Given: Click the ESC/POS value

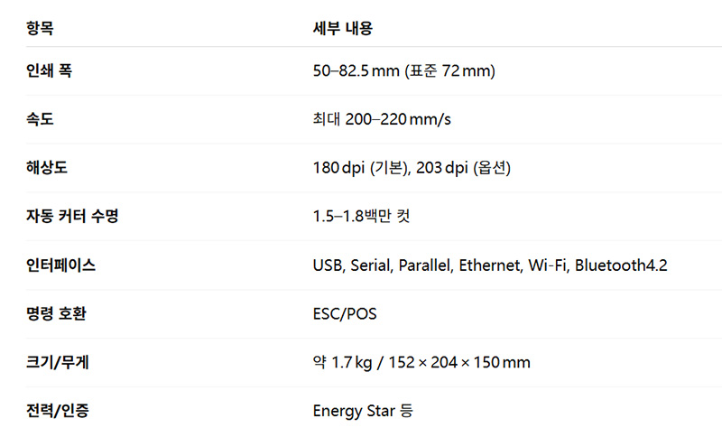Looking at the screenshot, I should pos(345,314).
